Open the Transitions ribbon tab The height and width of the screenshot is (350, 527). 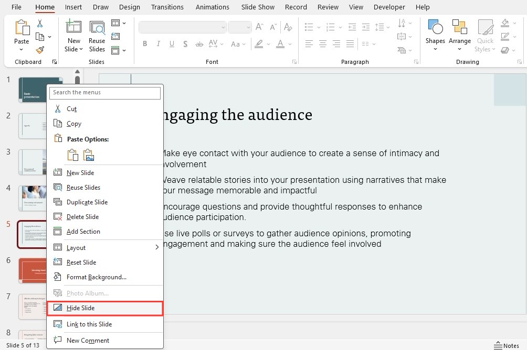point(167,7)
